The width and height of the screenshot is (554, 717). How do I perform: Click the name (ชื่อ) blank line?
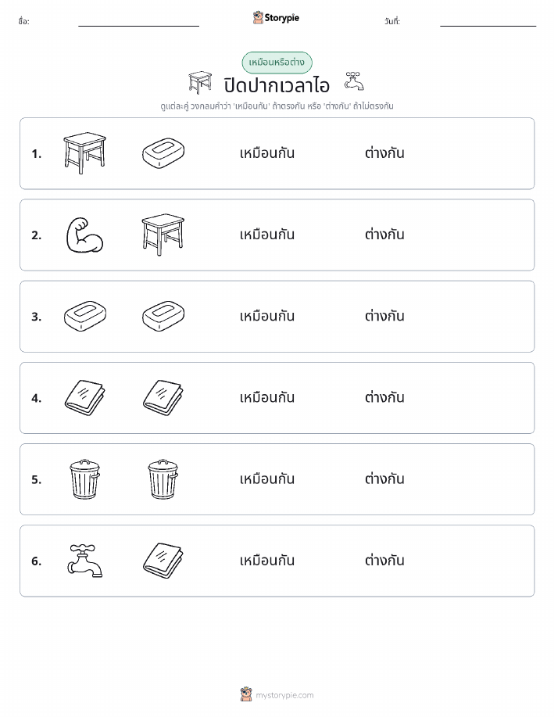tap(138, 26)
